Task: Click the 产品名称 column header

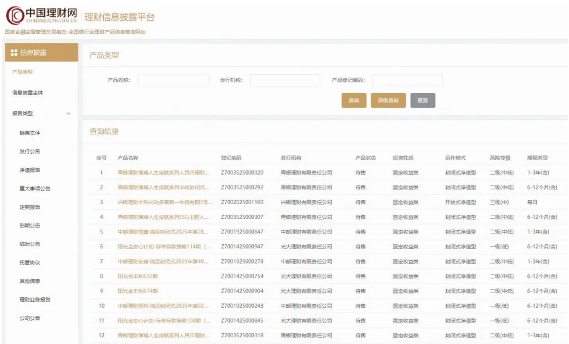Action: pyautogui.click(x=128, y=158)
